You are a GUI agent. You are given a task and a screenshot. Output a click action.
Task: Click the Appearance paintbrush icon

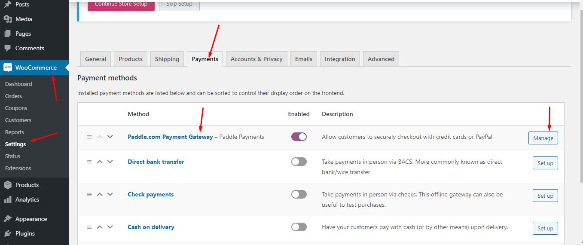[8, 219]
